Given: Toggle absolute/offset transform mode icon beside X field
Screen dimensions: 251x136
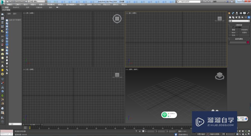Looking at the screenshot, I should (x=143, y=131).
